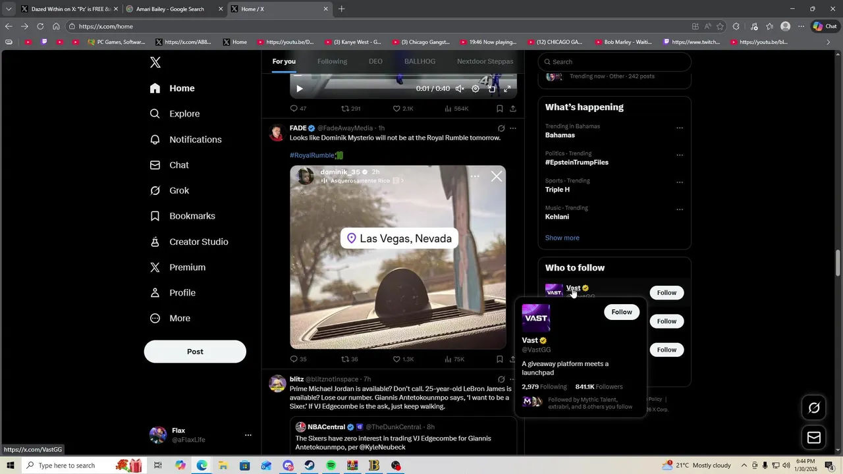Click the X search input field
Image resolution: width=843 pixels, height=474 pixels.
pyautogui.click(x=614, y=62)
